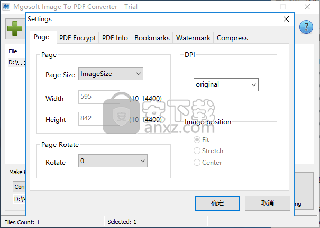This screenshot has width=320, height=228.
Task: Close the Settings dialog with the X
Action: coord(286,19)
